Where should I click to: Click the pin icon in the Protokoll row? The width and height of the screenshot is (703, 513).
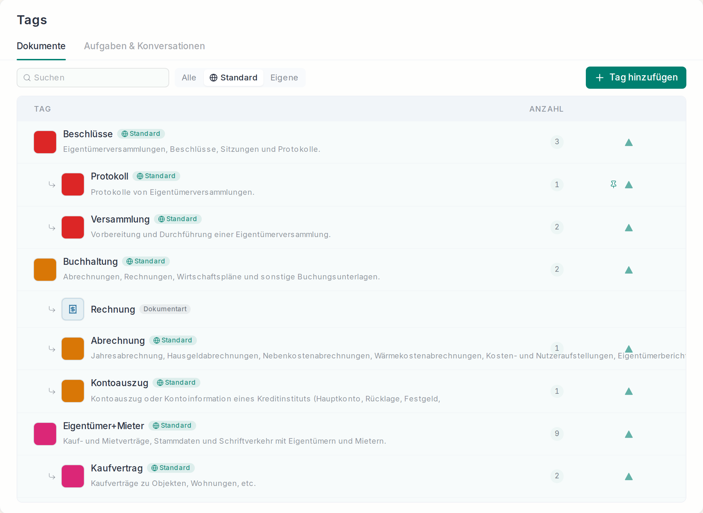[614, 184]
